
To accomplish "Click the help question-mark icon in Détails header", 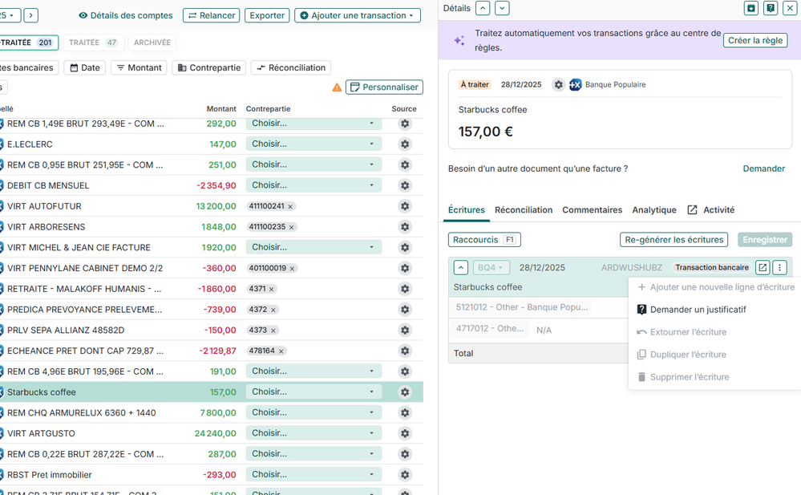I will 771,8.
